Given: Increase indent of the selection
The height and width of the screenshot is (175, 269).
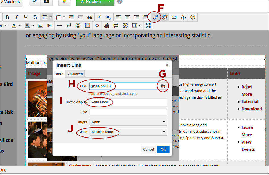Looking at the screenshot, I should 80,17.
